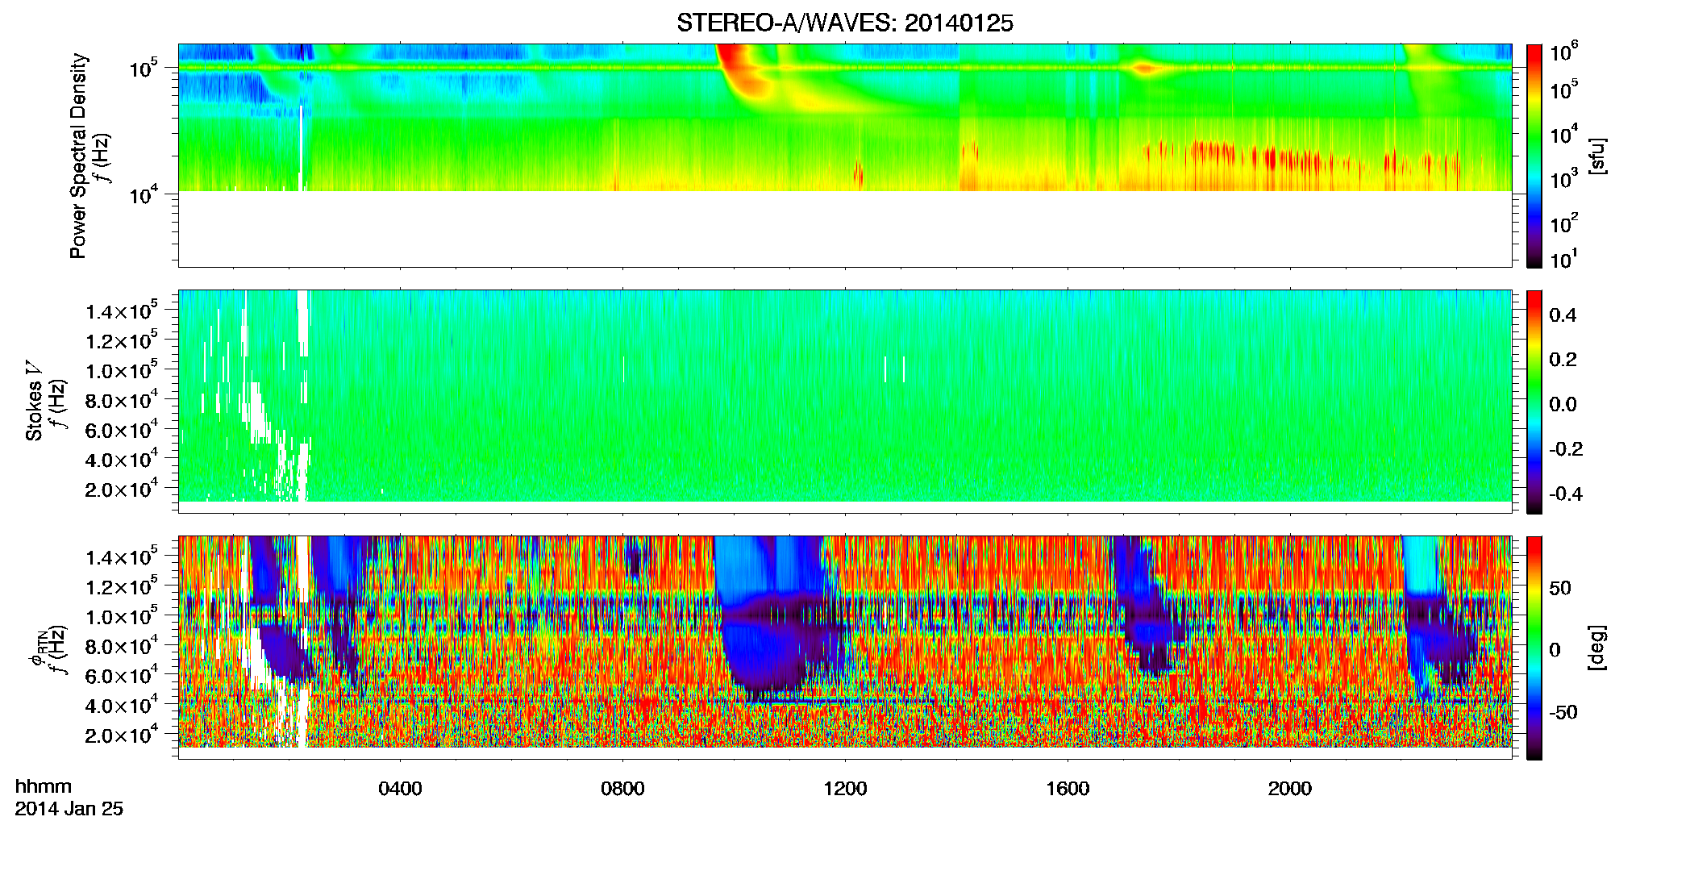Select the "2014 Jan 25" date label
Screen dimensions: 1690x871
pyautogui.click(x=69, y=809)
